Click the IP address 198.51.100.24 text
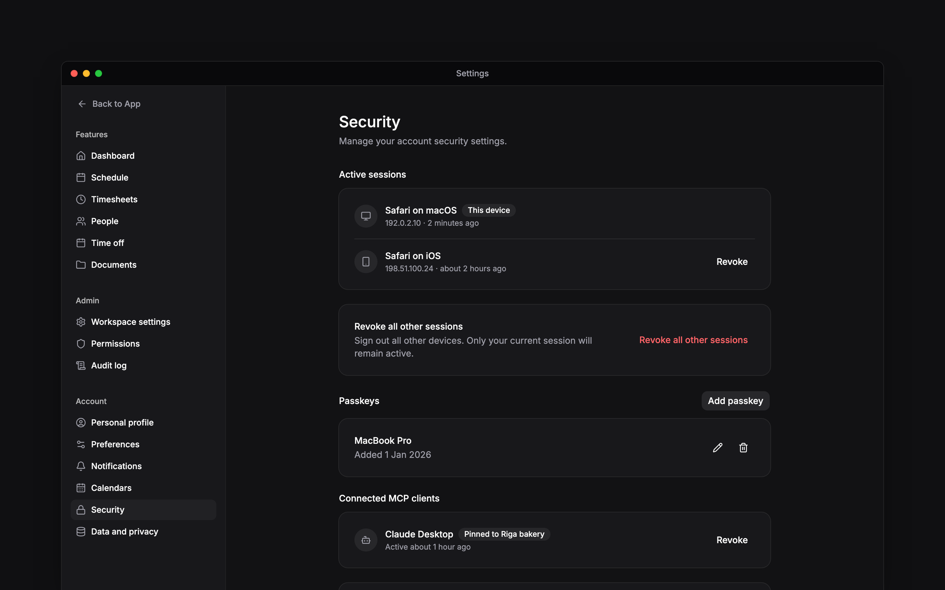The width and height of the screenshot is (945, 590). coord(409,269)
